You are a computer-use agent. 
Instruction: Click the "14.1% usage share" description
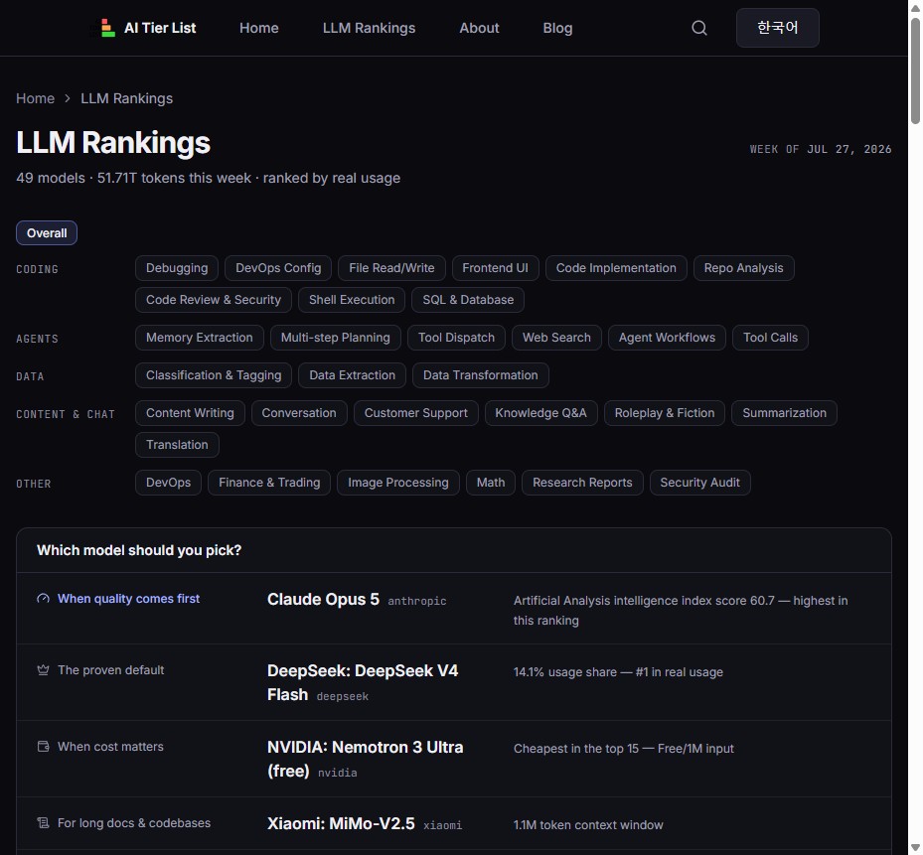[x=618, y=672]
